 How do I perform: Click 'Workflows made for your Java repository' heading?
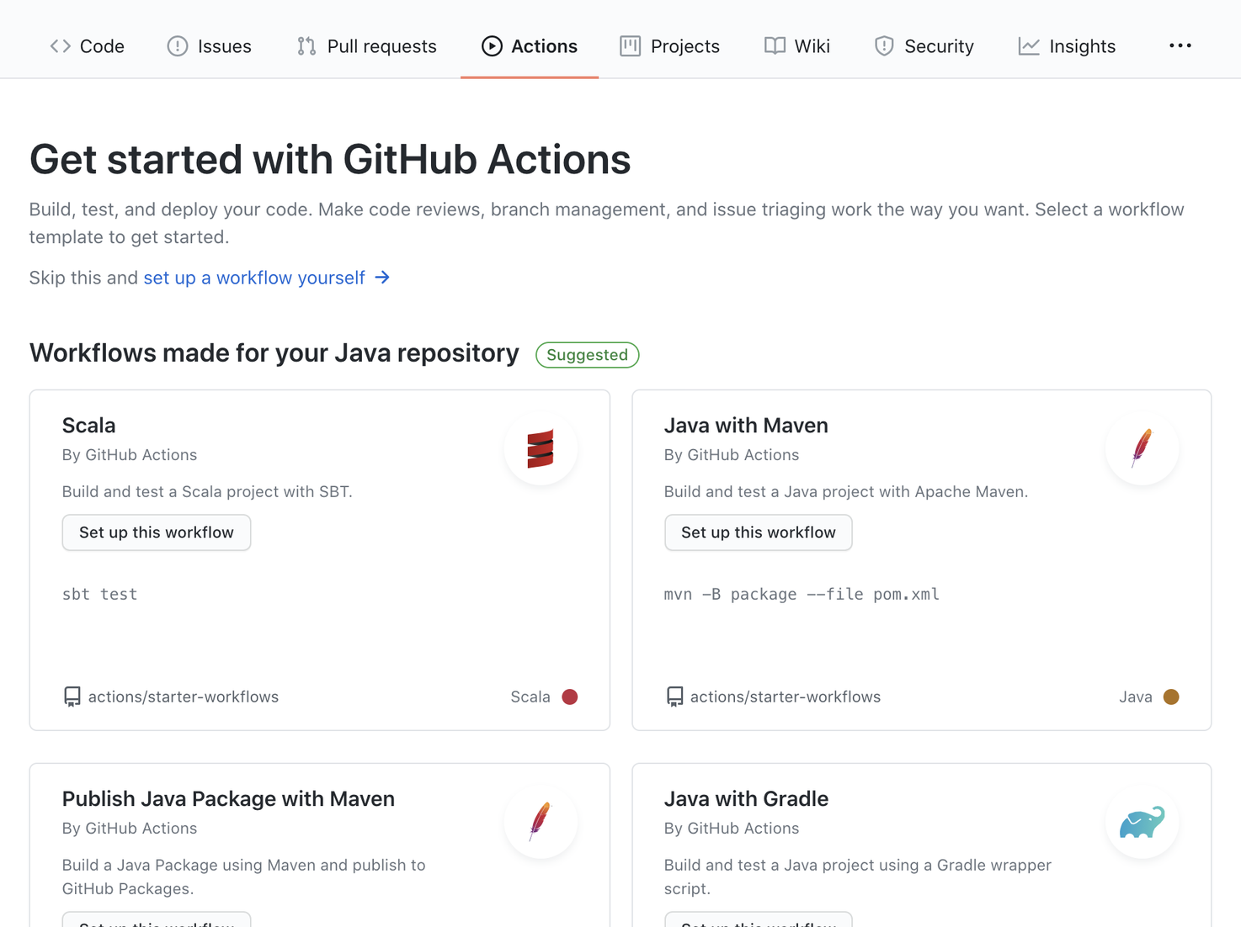pos(274,353)
